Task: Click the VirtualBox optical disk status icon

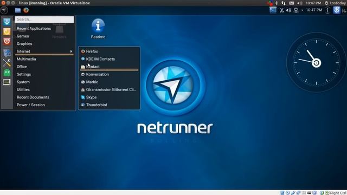Action: point(287,193)
